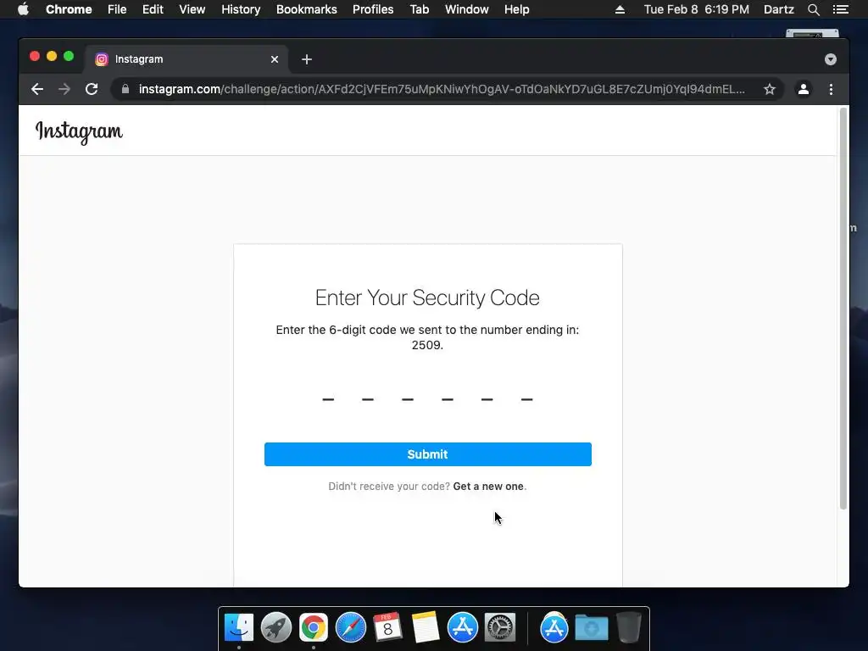This screenshot has width=868, height=651.
Task: View site info via the padlock icon
Action: 125,89
